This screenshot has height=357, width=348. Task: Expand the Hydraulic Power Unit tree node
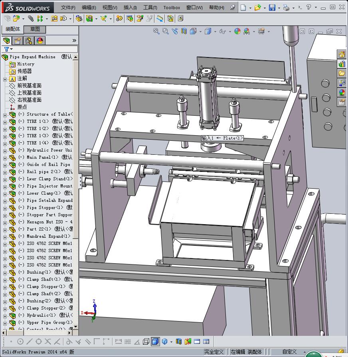pyautogui.click(x=5, y=150)
